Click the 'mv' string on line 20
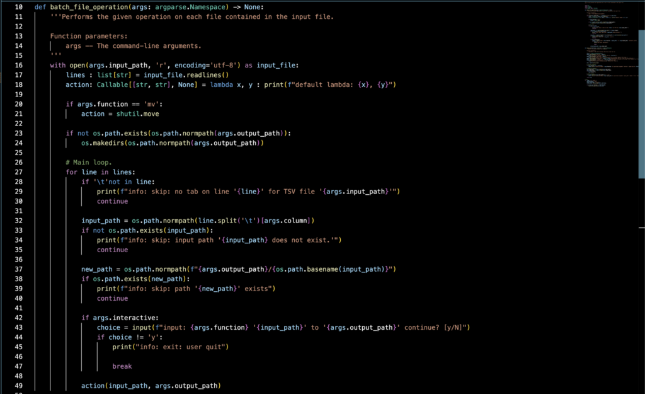The height and width of the screenshot is (394, 645). pos(151,104)
